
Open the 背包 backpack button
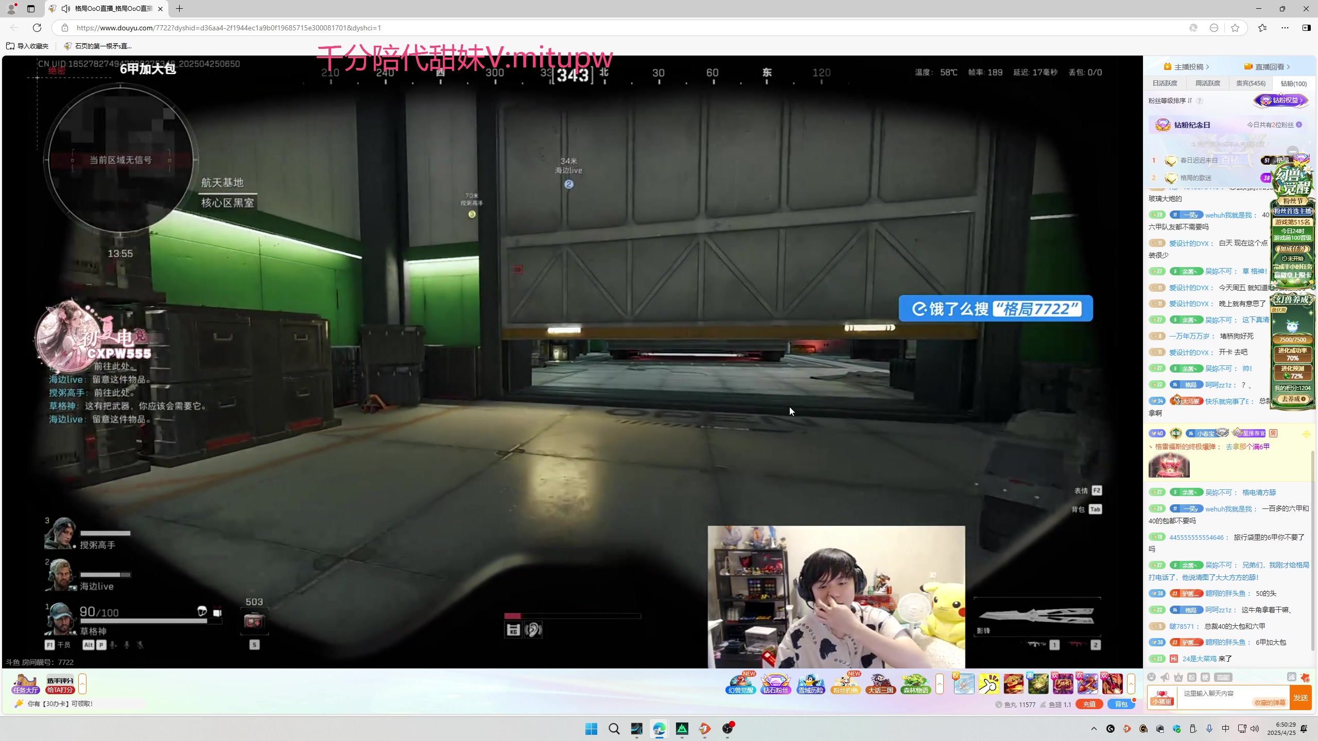coord(1121,704)
